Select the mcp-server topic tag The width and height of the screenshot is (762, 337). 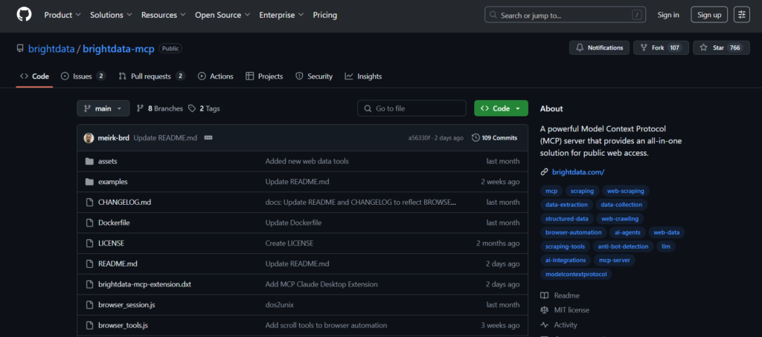[x=615, y=261]
